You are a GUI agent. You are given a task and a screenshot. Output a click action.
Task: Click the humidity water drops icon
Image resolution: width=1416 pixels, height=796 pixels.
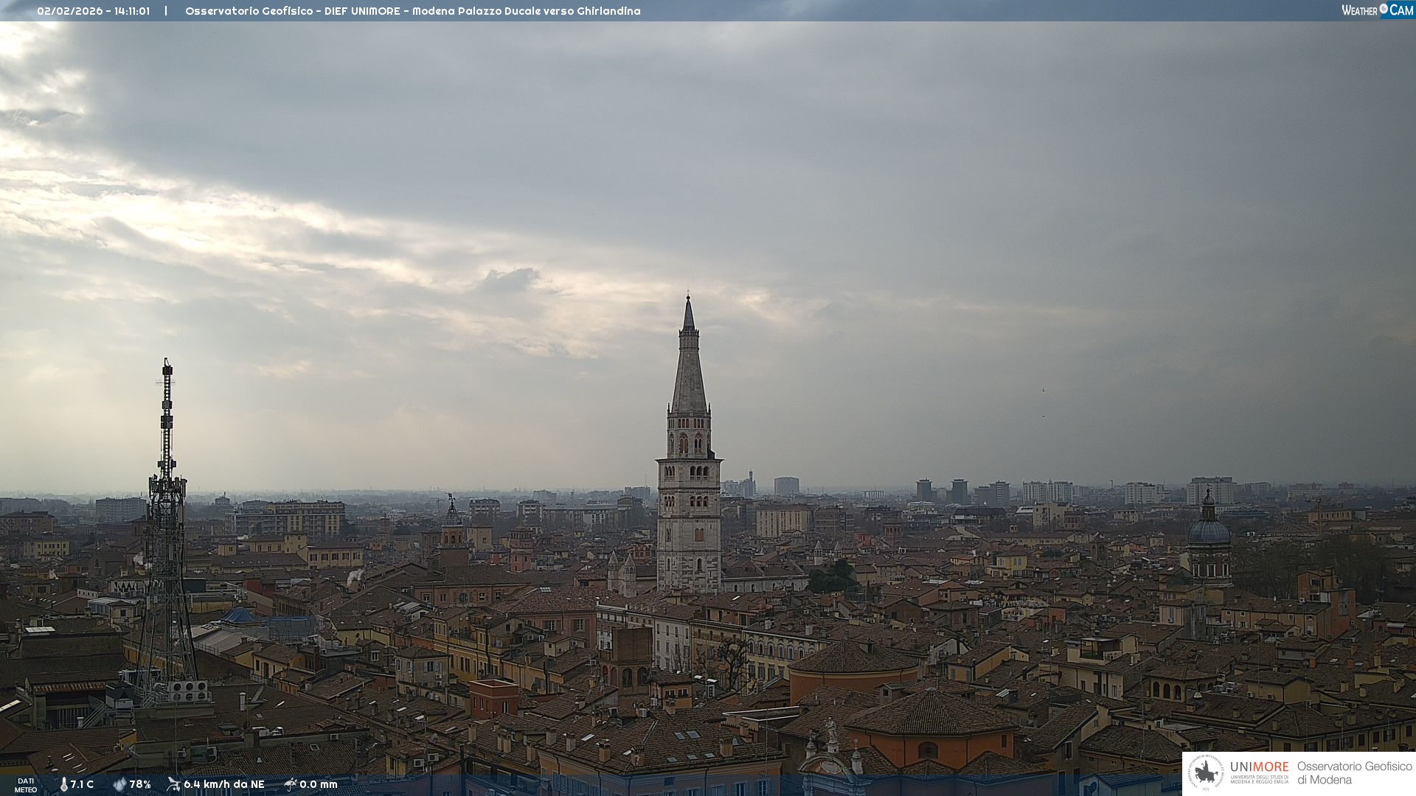pos(119,784)
